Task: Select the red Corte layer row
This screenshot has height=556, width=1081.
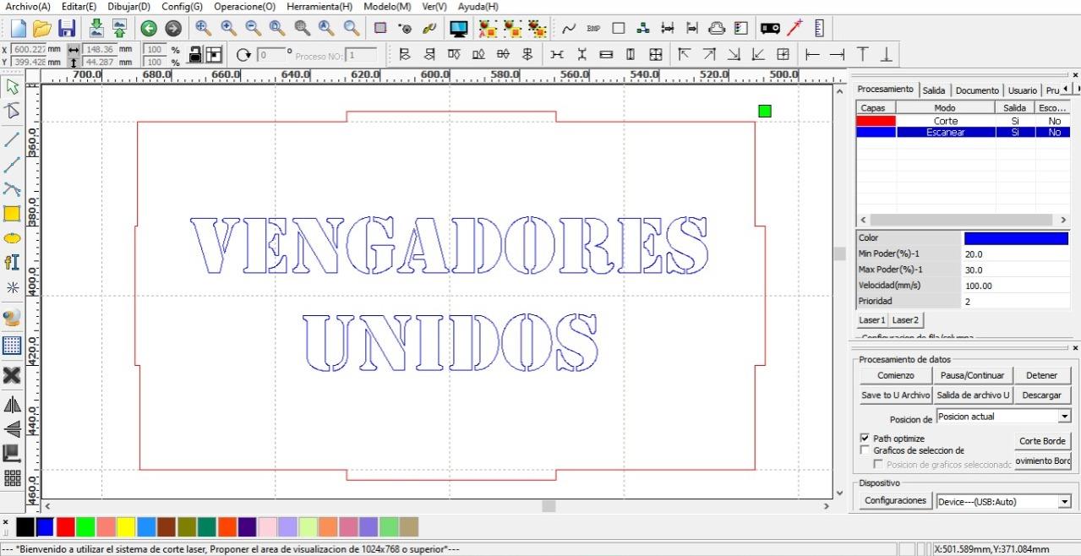Action: pos(963,121)
